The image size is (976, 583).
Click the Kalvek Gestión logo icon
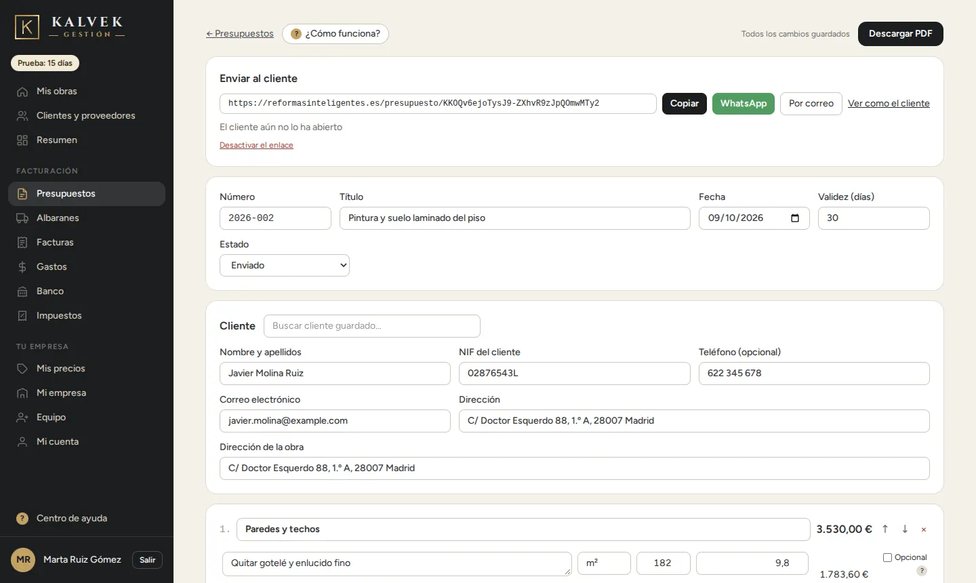(27, 27)
